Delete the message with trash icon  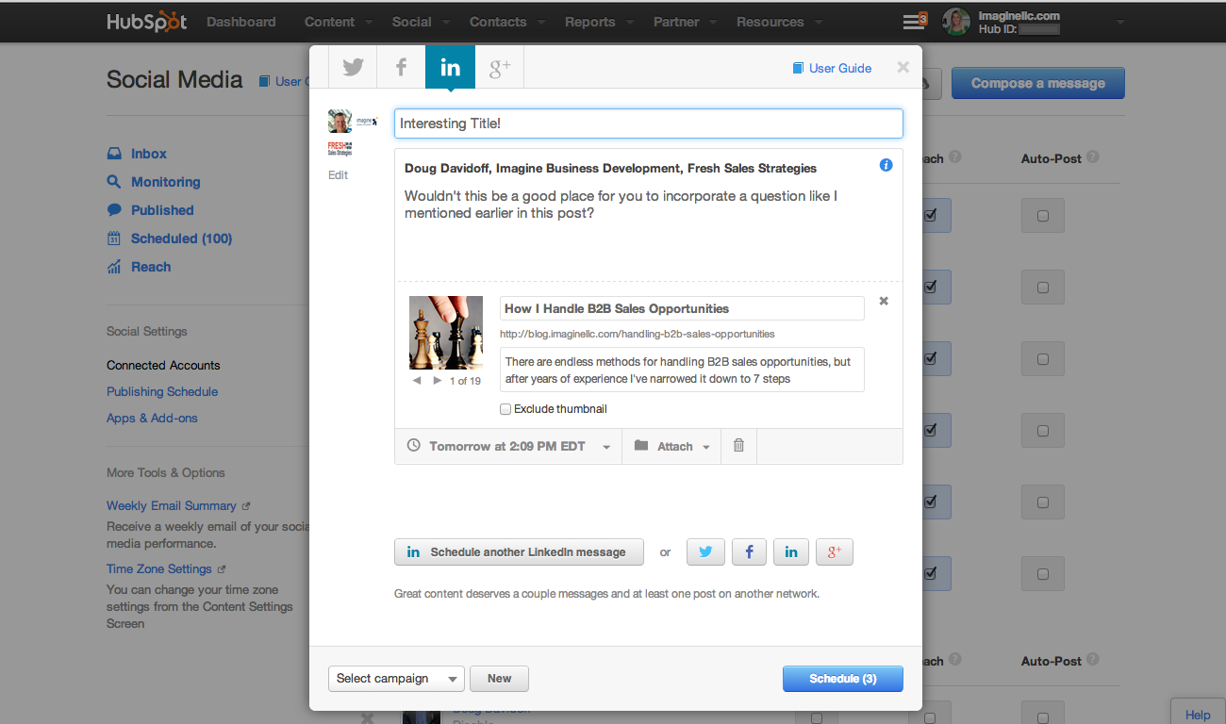click(738, 446)
